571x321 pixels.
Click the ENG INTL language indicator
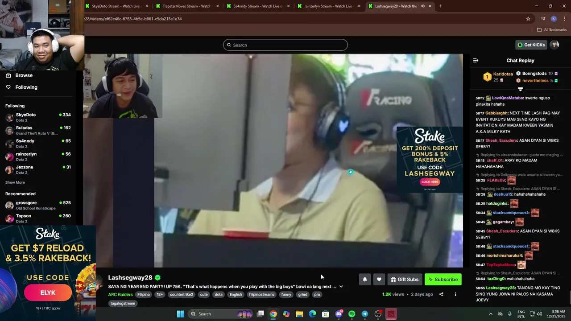point(521,314)
